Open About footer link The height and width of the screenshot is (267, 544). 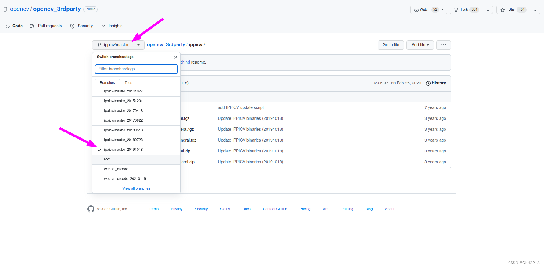[390, 209]
